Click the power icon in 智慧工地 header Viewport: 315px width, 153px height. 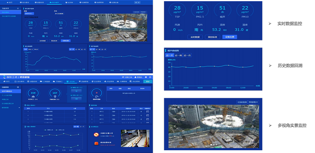150,77
